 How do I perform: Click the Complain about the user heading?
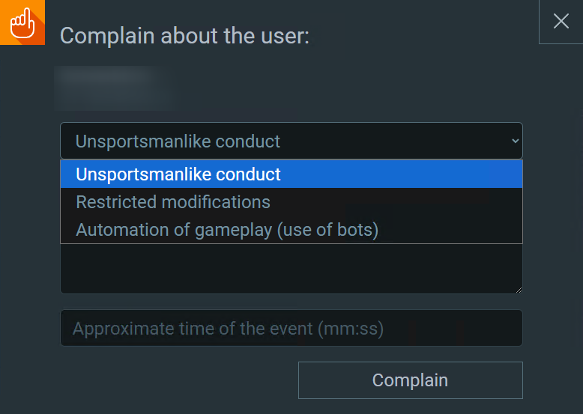tap(184, 36)
